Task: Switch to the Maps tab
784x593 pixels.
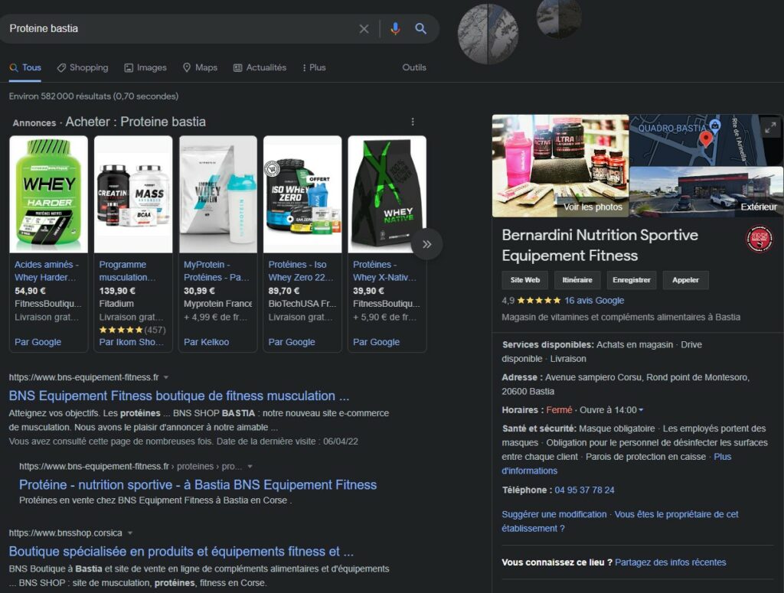Action: click(200, 67)
